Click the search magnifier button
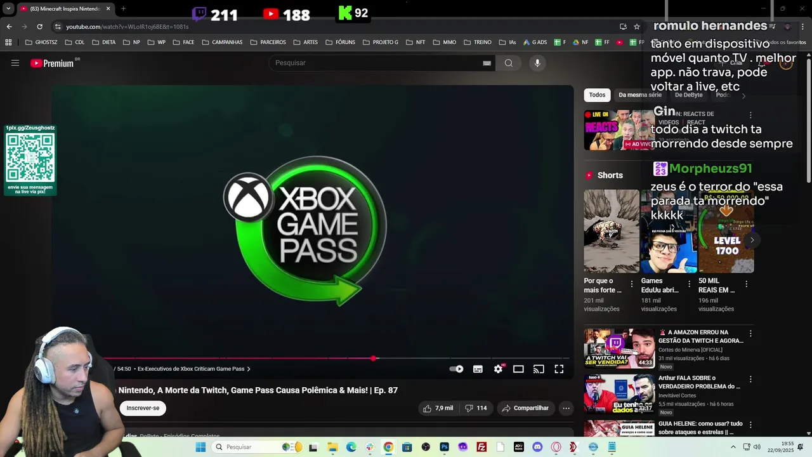 (508, 63)
